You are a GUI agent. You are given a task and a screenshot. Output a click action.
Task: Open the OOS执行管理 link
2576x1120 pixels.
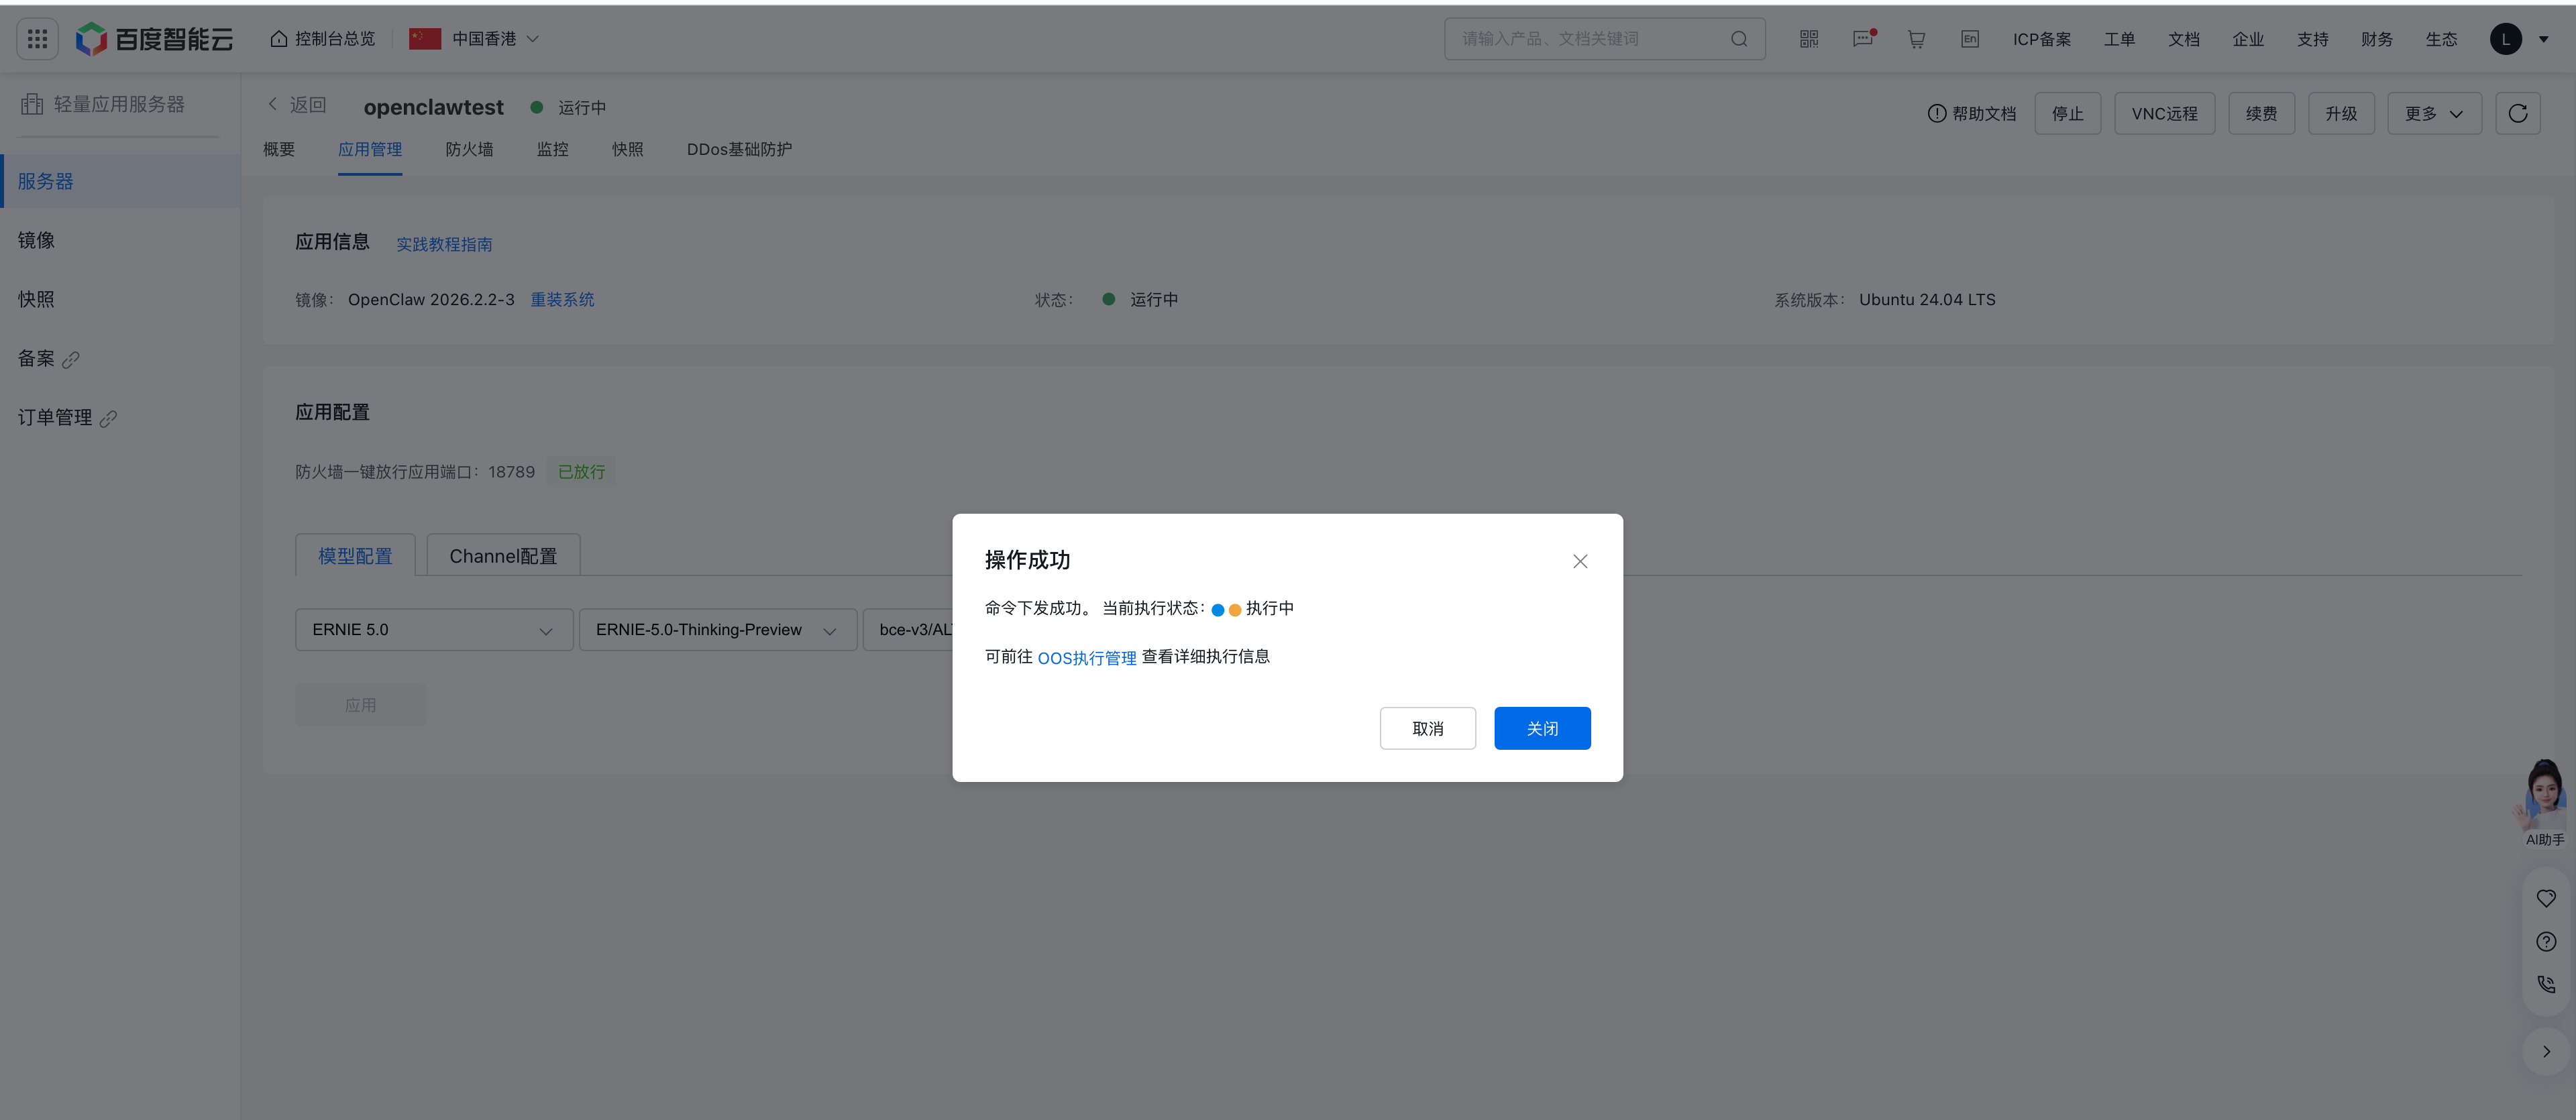point(1086,658)
